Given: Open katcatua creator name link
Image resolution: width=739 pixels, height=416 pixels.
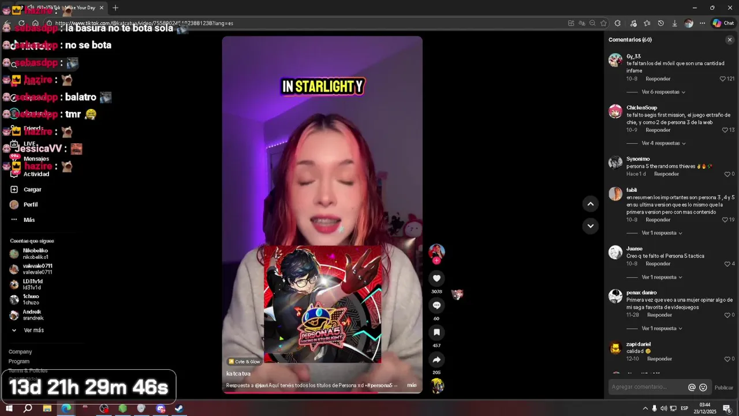Looking at the screenshot, I should click(x=238, y=374).
